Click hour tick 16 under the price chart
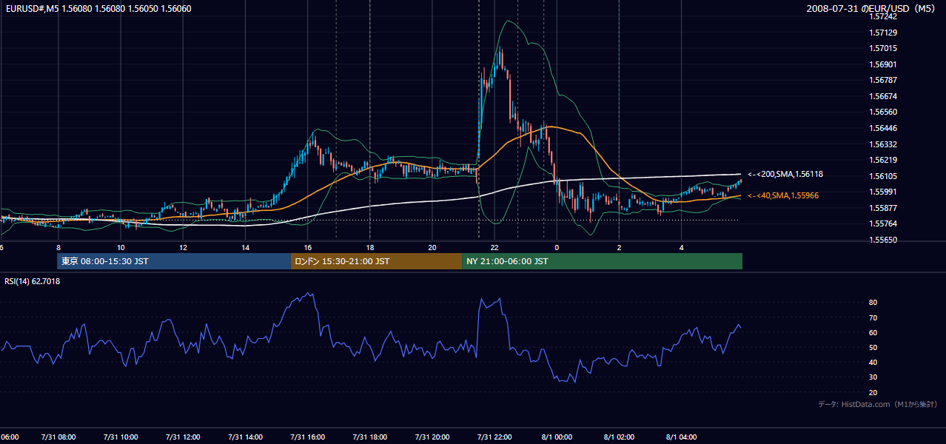The width and height of the screenshot is (946, 444). 308,247
